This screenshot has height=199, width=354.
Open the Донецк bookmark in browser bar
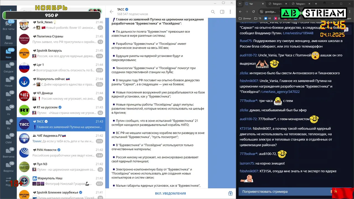[245, 19]
